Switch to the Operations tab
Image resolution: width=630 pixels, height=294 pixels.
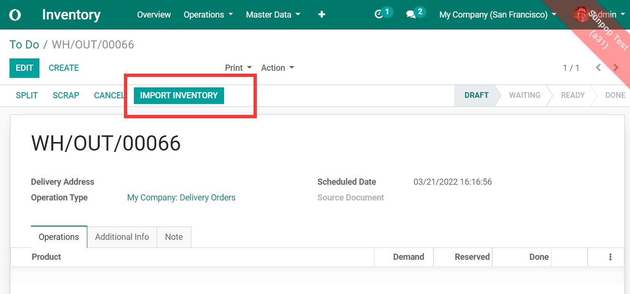(59, 237)
